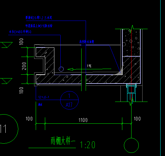Click the drawing title 雨棚大样一

[x=63, y=141]
